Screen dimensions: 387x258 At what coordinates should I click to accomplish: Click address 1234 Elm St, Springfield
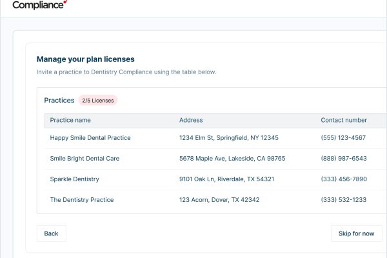click(229, 138)
